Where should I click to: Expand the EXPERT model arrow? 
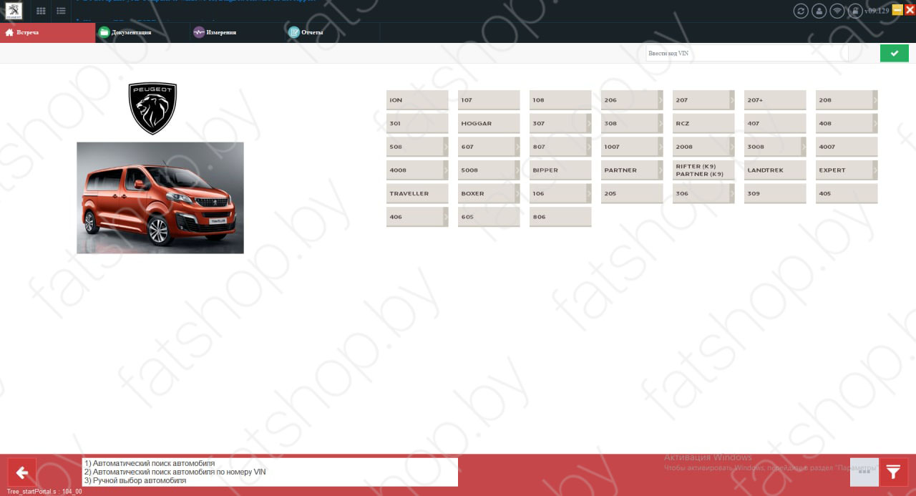875,170
